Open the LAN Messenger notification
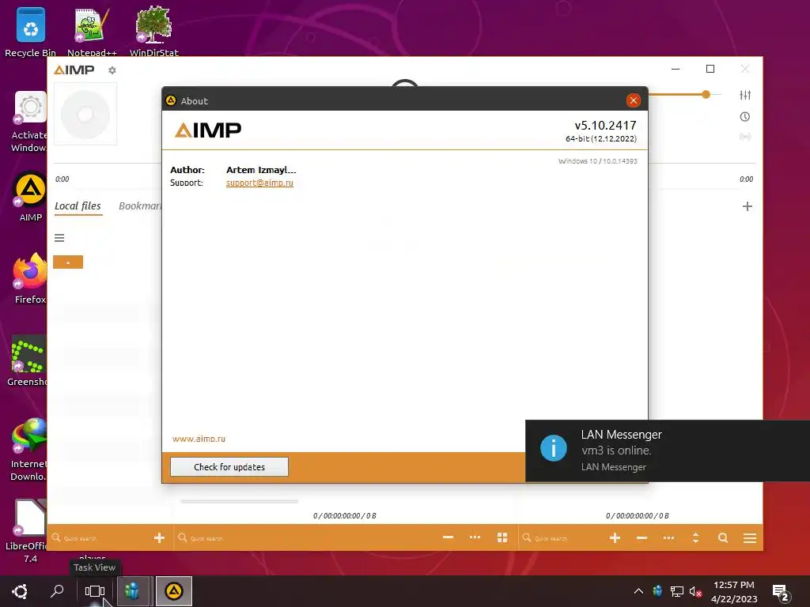 668,451
